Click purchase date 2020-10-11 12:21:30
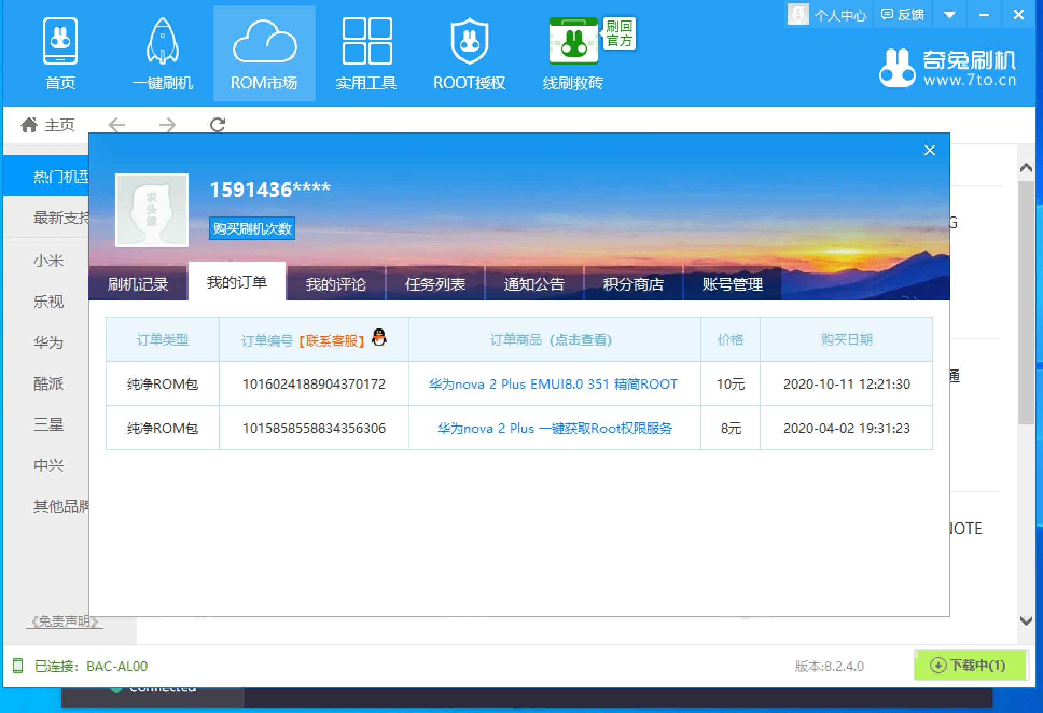1043x713 pixels. pyautogui.click(x=847, y=384)
